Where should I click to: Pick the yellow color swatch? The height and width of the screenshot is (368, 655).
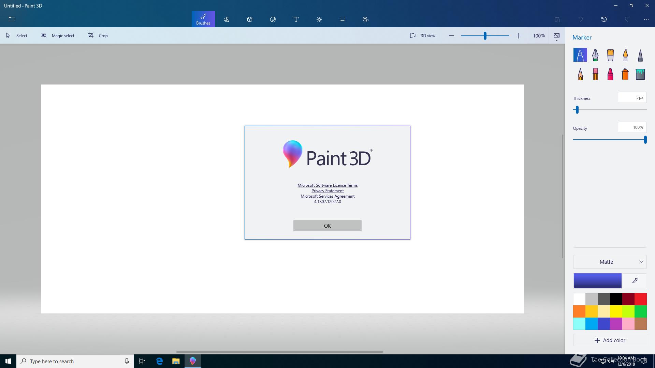point(616,311)
